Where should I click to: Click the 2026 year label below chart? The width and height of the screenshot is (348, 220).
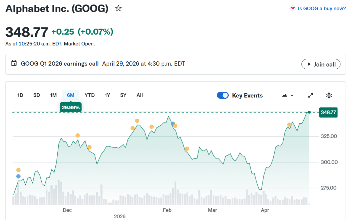point(120,216)
